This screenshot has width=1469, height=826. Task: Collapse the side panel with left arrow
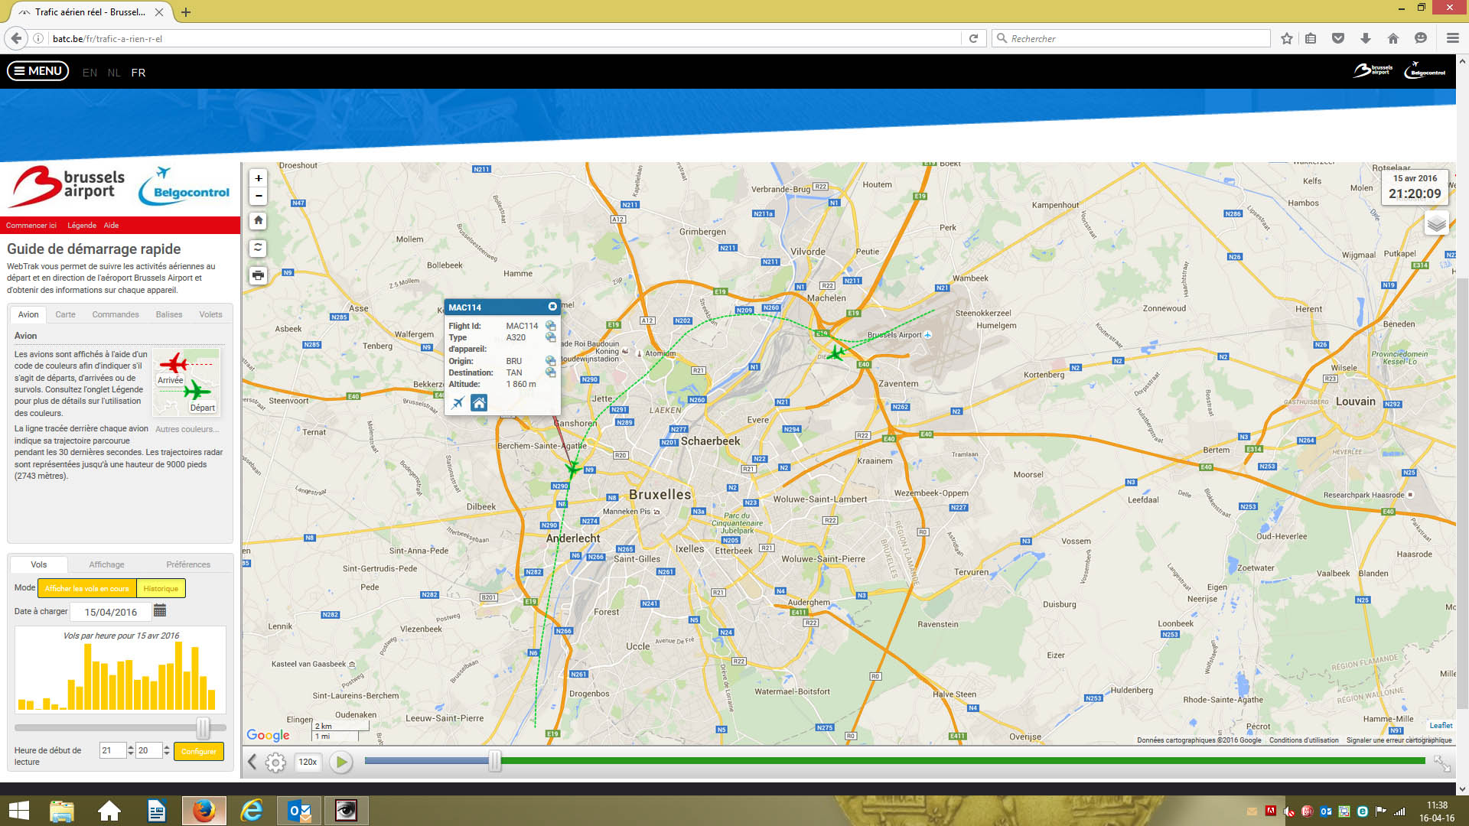pos(252,762)
